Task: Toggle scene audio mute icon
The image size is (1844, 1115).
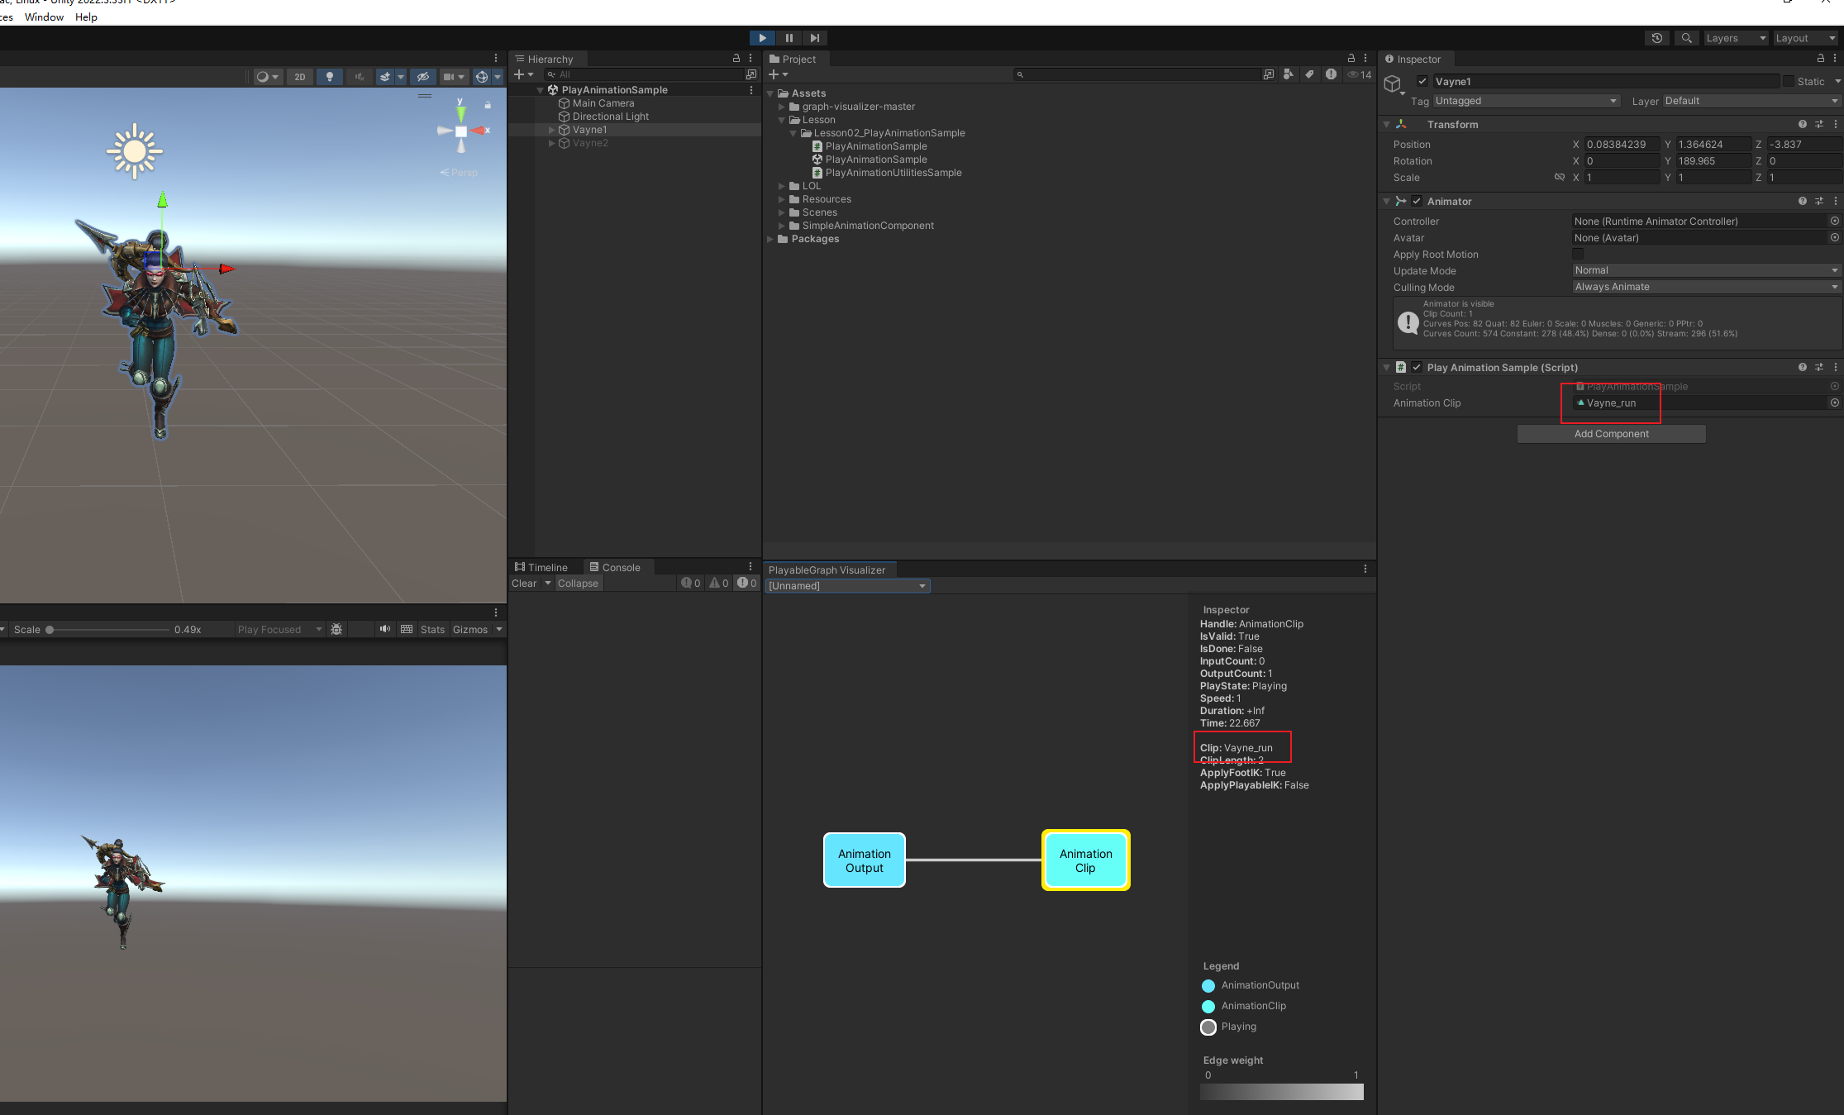Action: pos(359,77)
